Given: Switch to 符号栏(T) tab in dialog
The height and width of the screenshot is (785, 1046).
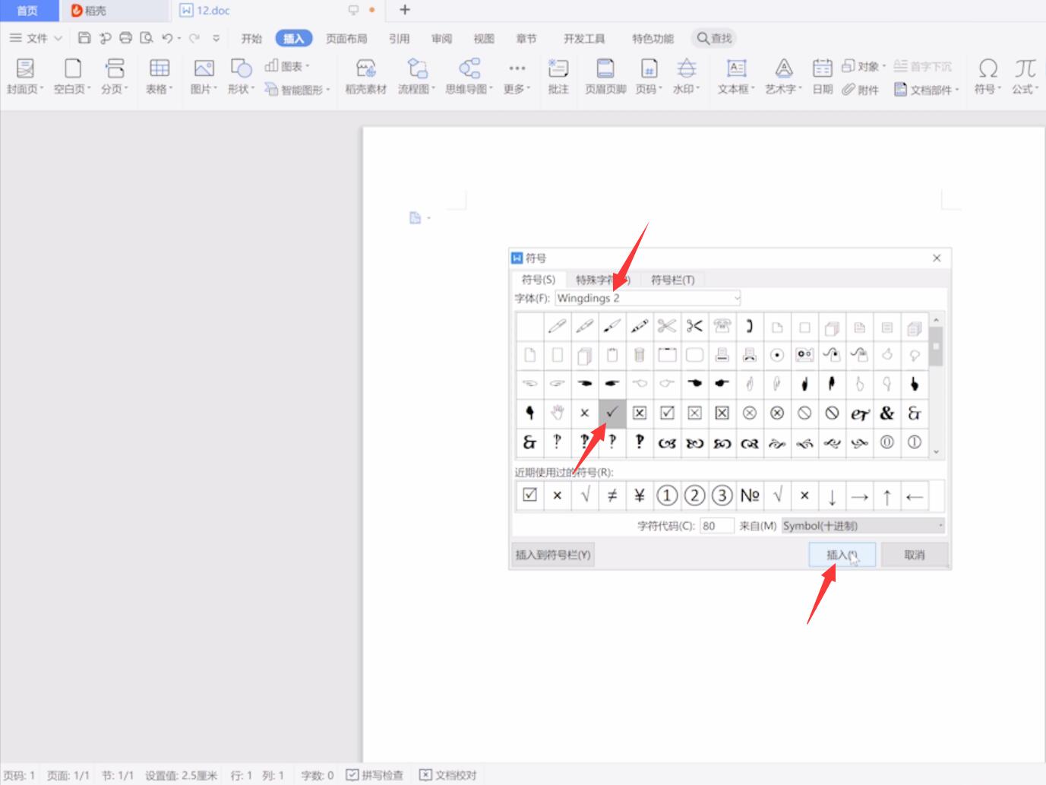Looking at the screenshot, I should click(672, 280).
